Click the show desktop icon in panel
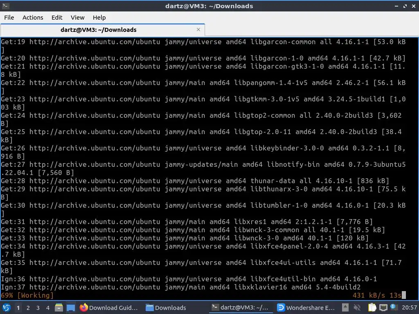 click(x=70, y=307)
